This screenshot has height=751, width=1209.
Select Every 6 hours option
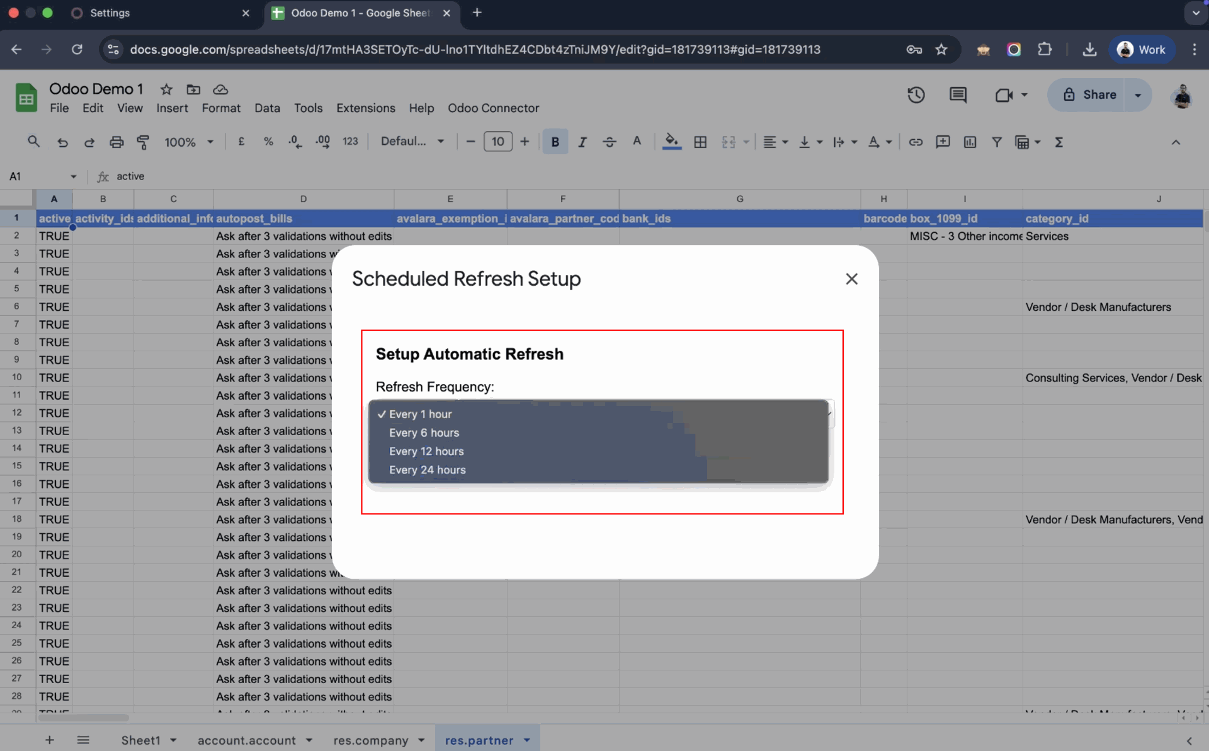[x=424, y=433]
